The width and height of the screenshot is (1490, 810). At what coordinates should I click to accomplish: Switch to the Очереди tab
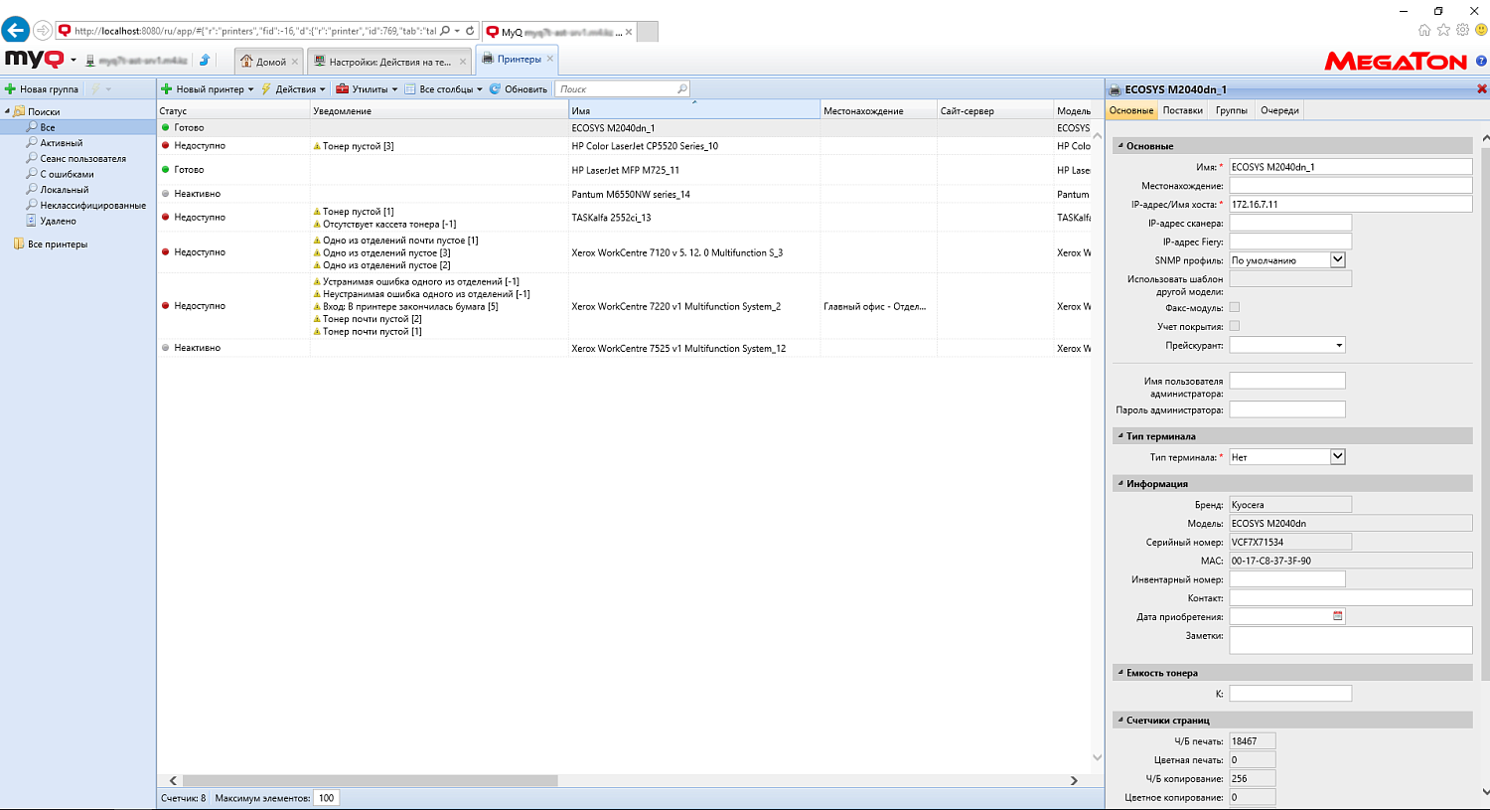point(1279,110)
